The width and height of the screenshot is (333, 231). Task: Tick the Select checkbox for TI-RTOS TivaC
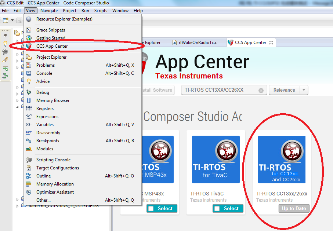(x=217, y=209)
